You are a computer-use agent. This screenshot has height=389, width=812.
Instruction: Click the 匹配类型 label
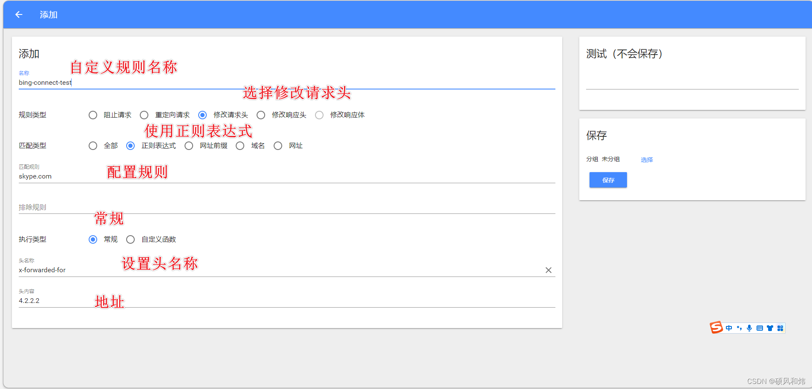pyautogui.click(x=32, y=146)
